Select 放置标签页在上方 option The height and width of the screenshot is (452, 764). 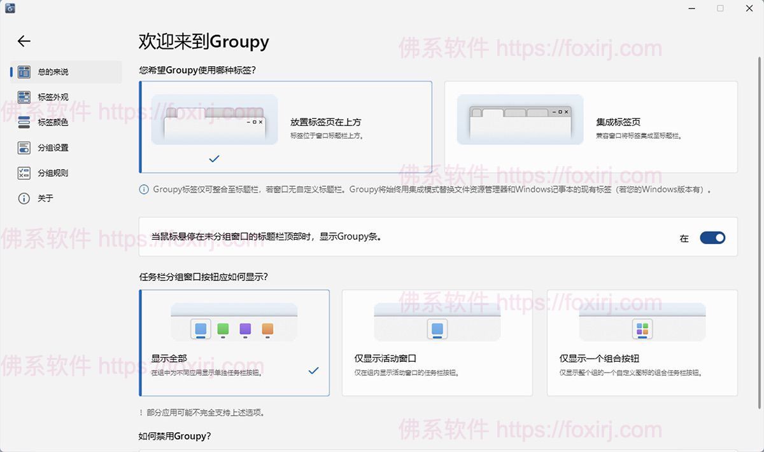[x=285, y=127]
